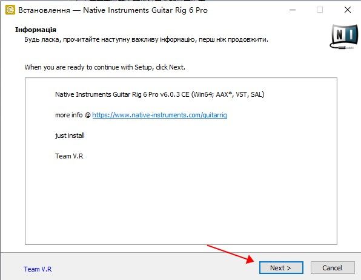361x280 pixels.
Task: Close the installer window
Action: coord(348,10)
